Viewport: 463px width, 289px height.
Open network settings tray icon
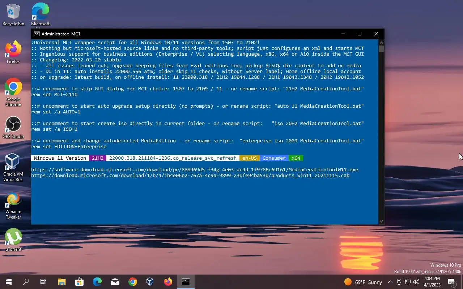pos(408,282)
